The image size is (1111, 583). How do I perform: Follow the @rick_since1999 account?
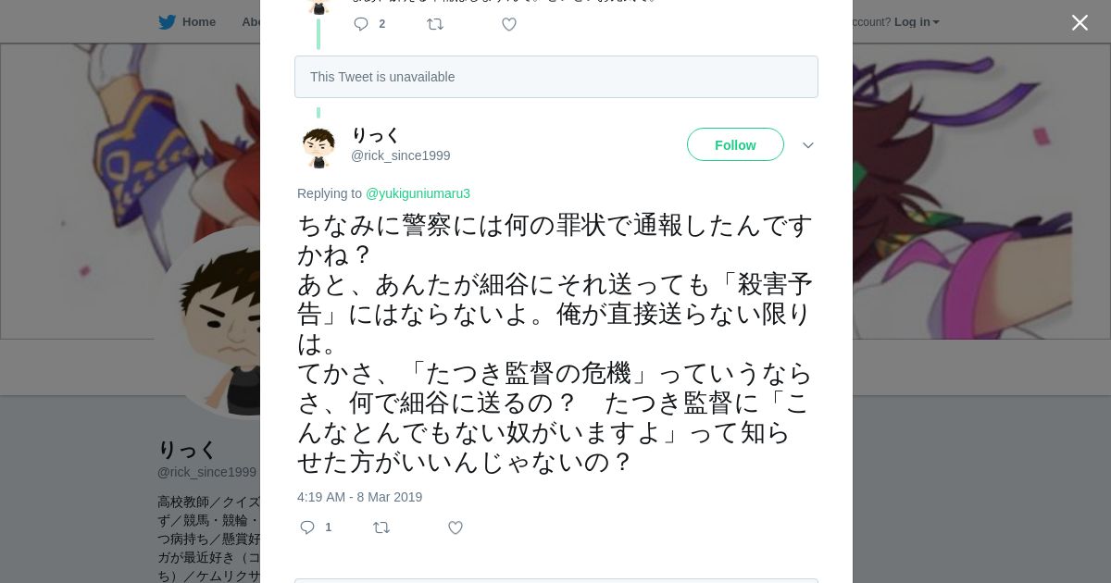point(735,144)
